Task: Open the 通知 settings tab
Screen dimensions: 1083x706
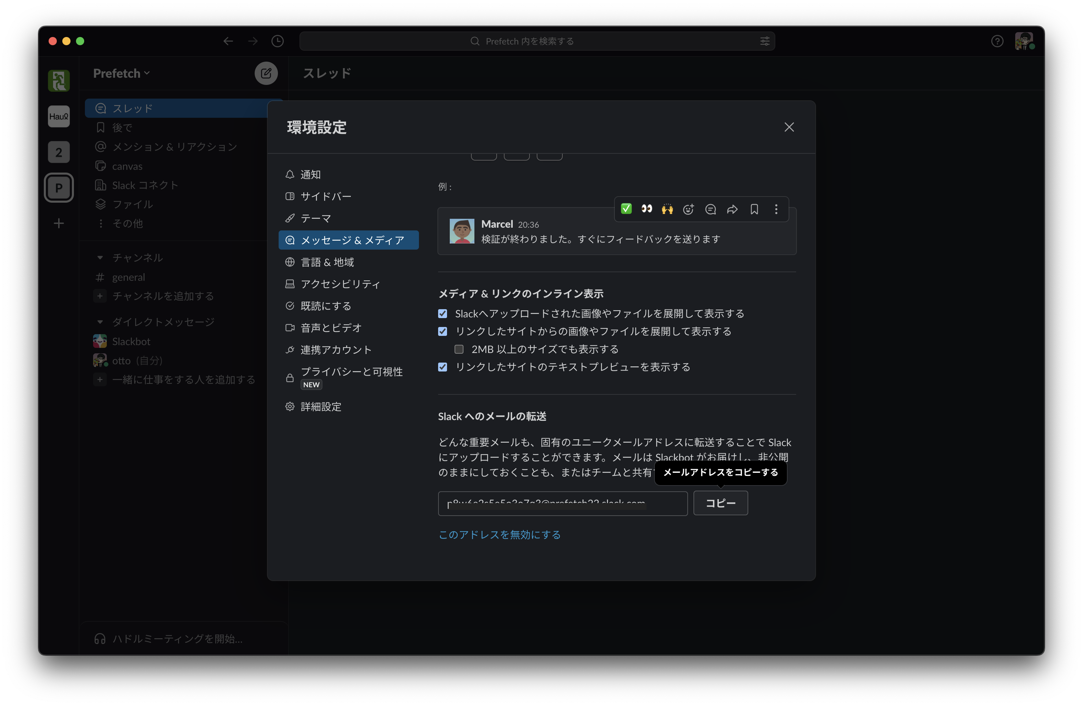Action: (310, 174)
